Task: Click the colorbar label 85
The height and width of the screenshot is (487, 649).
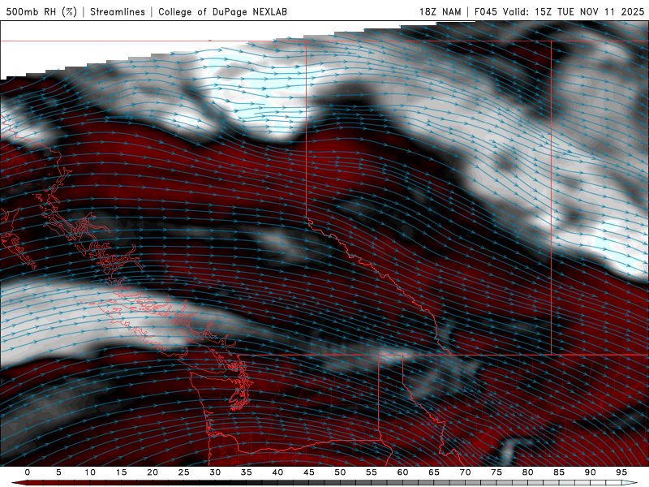Action: [559, 472]
